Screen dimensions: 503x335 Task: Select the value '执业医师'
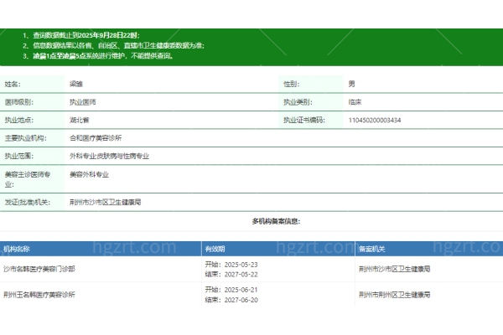click(x=83, y=102)
